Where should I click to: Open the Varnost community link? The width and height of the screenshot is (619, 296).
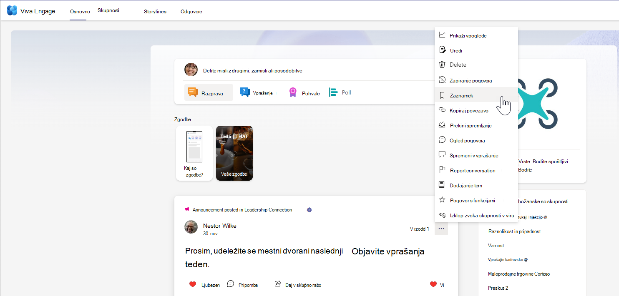point(496,246)
